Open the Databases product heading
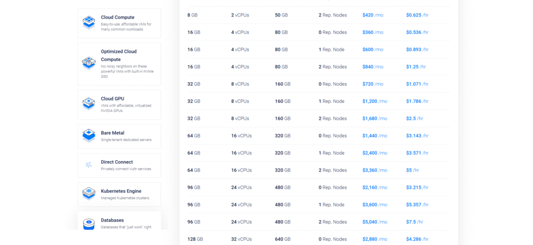The width and height of the screenshot is (533, 245). (x=112, y=220)
